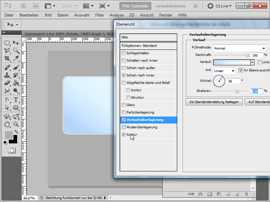Screen dimensions: 270x202
Task: Select the Hand tool
Action: point(7,124)
